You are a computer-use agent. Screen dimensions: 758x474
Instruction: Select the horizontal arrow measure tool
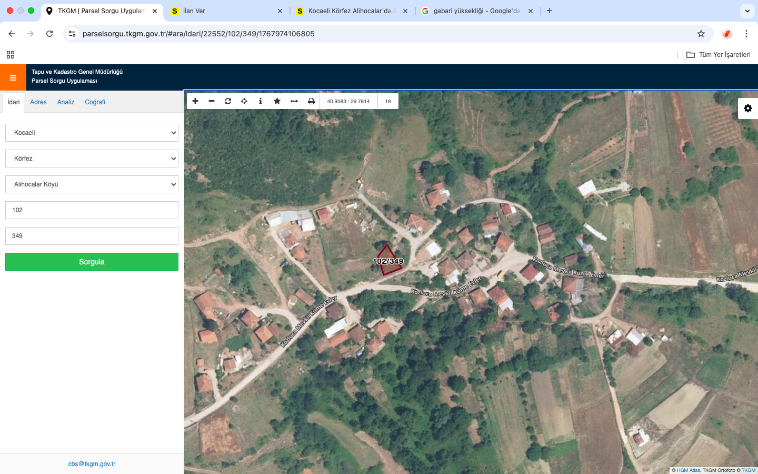pos(294,101)
